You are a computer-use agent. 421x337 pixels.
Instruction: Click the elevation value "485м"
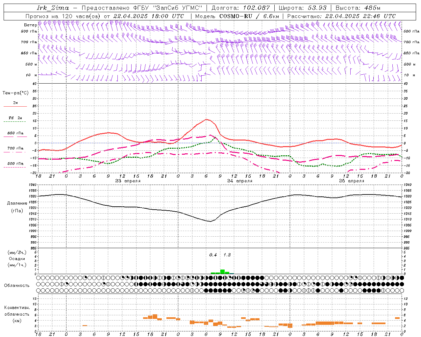coord(372,8)
